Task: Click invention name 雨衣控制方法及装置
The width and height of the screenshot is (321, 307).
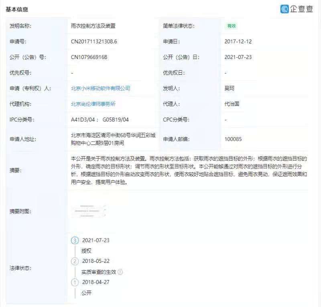Action: (93, 26)
